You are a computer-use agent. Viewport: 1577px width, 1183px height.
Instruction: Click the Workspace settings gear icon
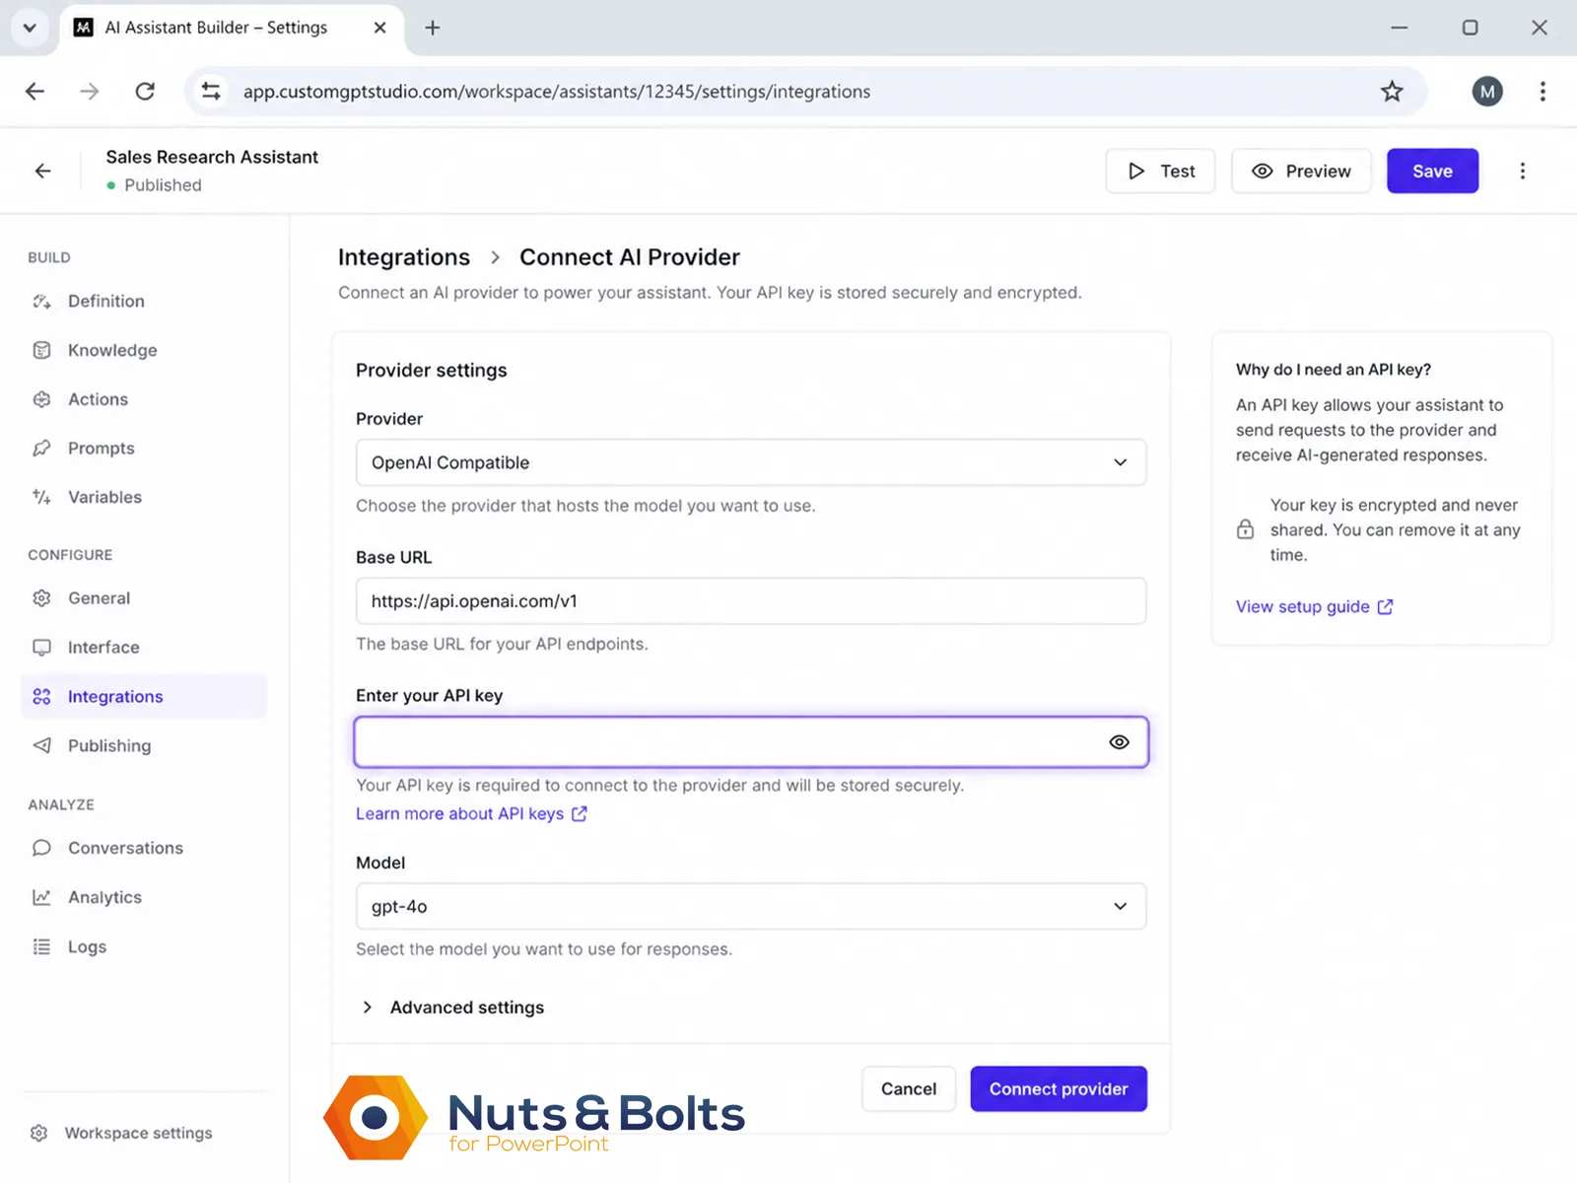(x=39, y=1133)
